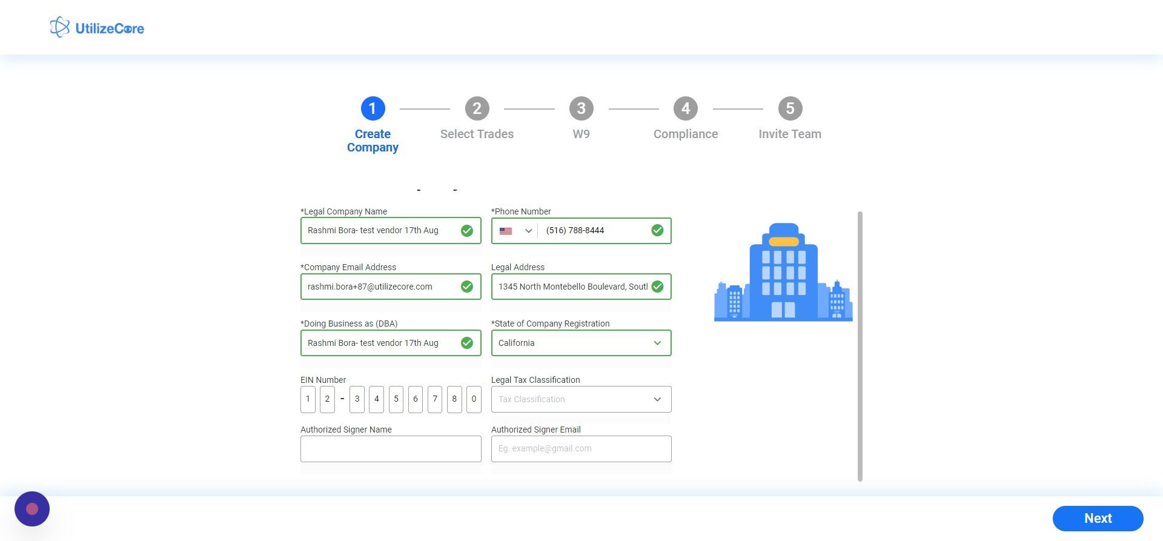Screen dimensions: 1163x541
Task: Go to step 3 W9
Action: point(581,119)
